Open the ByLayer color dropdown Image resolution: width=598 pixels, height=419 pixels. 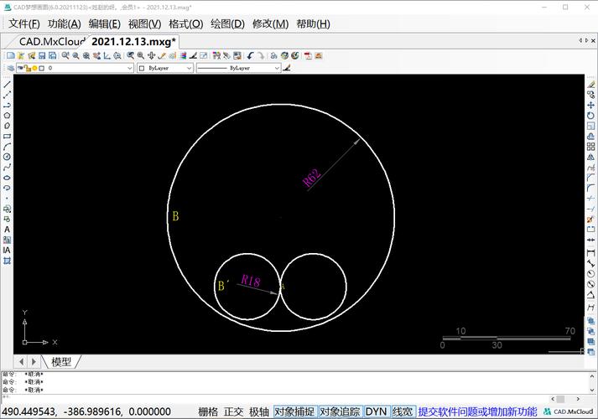[x=165, y=68]
